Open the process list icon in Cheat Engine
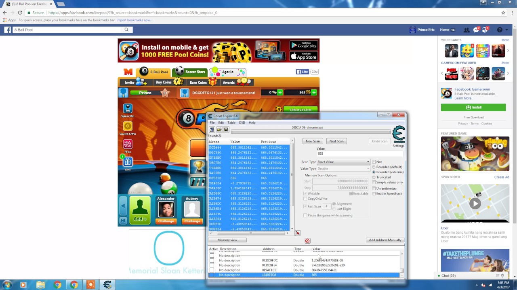The height and width of the screenshot is (290, 517). [x=212, y=130]
